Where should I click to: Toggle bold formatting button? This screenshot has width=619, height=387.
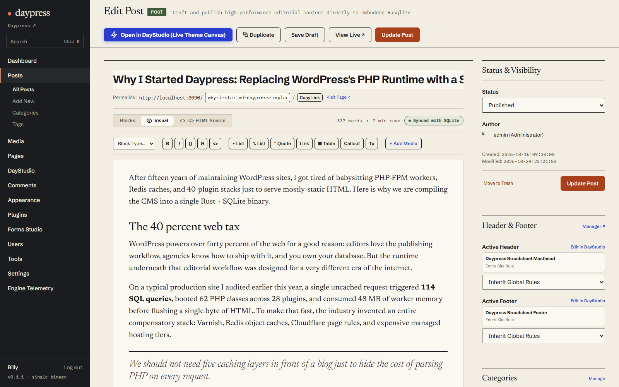point(168,144)
